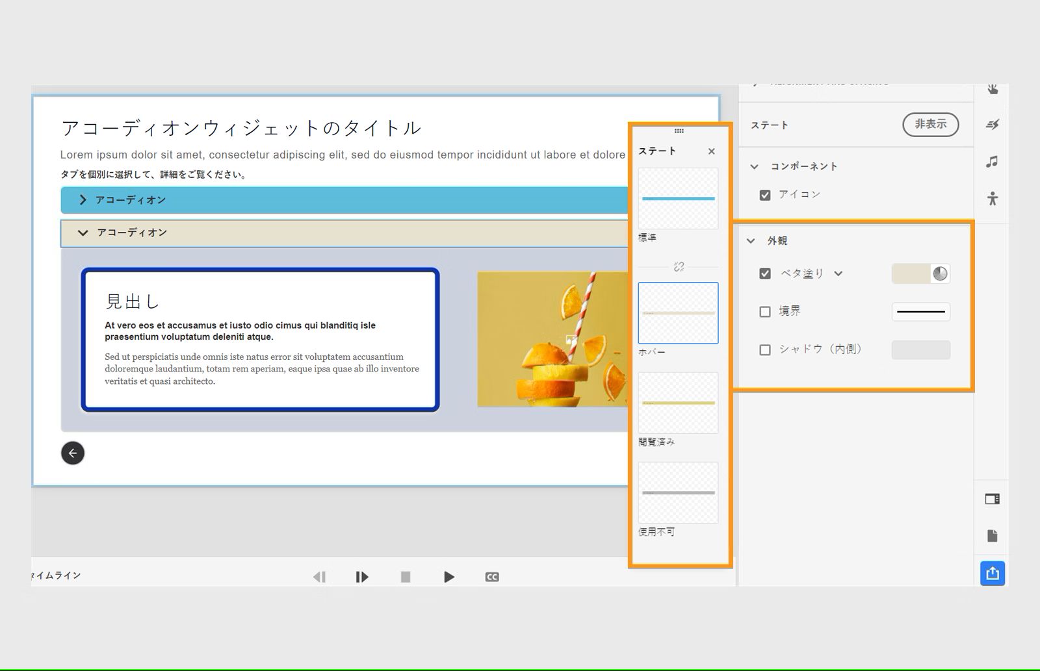Click the interactions (hand) icon in sidebar
The width and height of the screenshot is (1040, 671).
[x=993, y=88]
